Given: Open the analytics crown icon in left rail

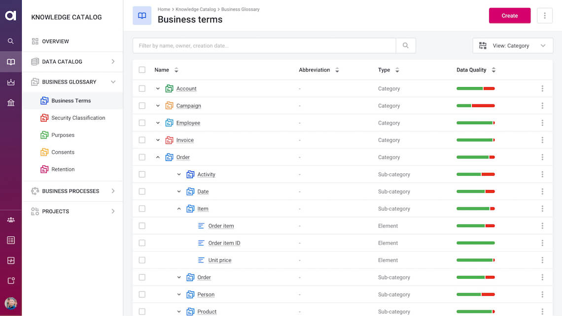Looking at the screenshot, I should (10, 82).
